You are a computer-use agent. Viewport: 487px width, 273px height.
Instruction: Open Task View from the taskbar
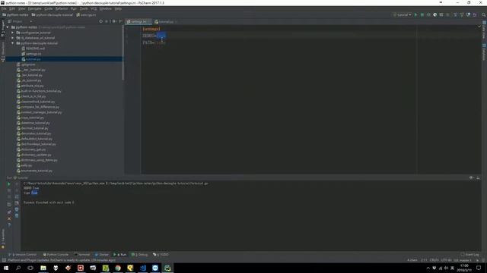[30, 268]
